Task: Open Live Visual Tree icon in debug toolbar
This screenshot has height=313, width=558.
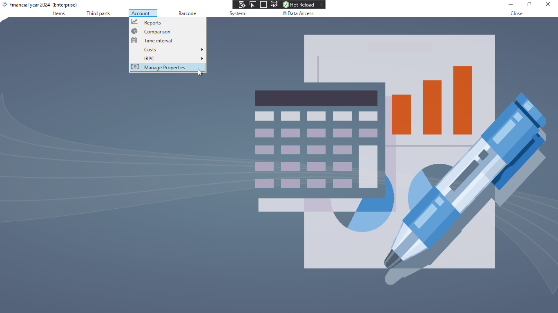Action: coord(242,4)
